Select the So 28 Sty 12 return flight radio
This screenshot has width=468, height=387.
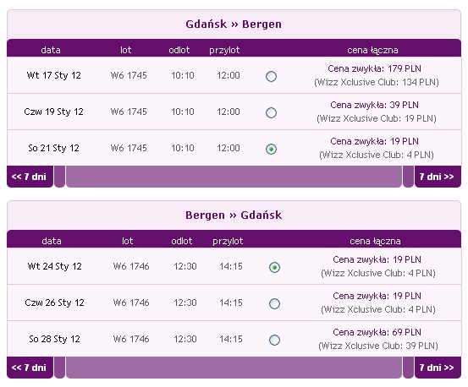pyautogui.click(x=274, y=340)
